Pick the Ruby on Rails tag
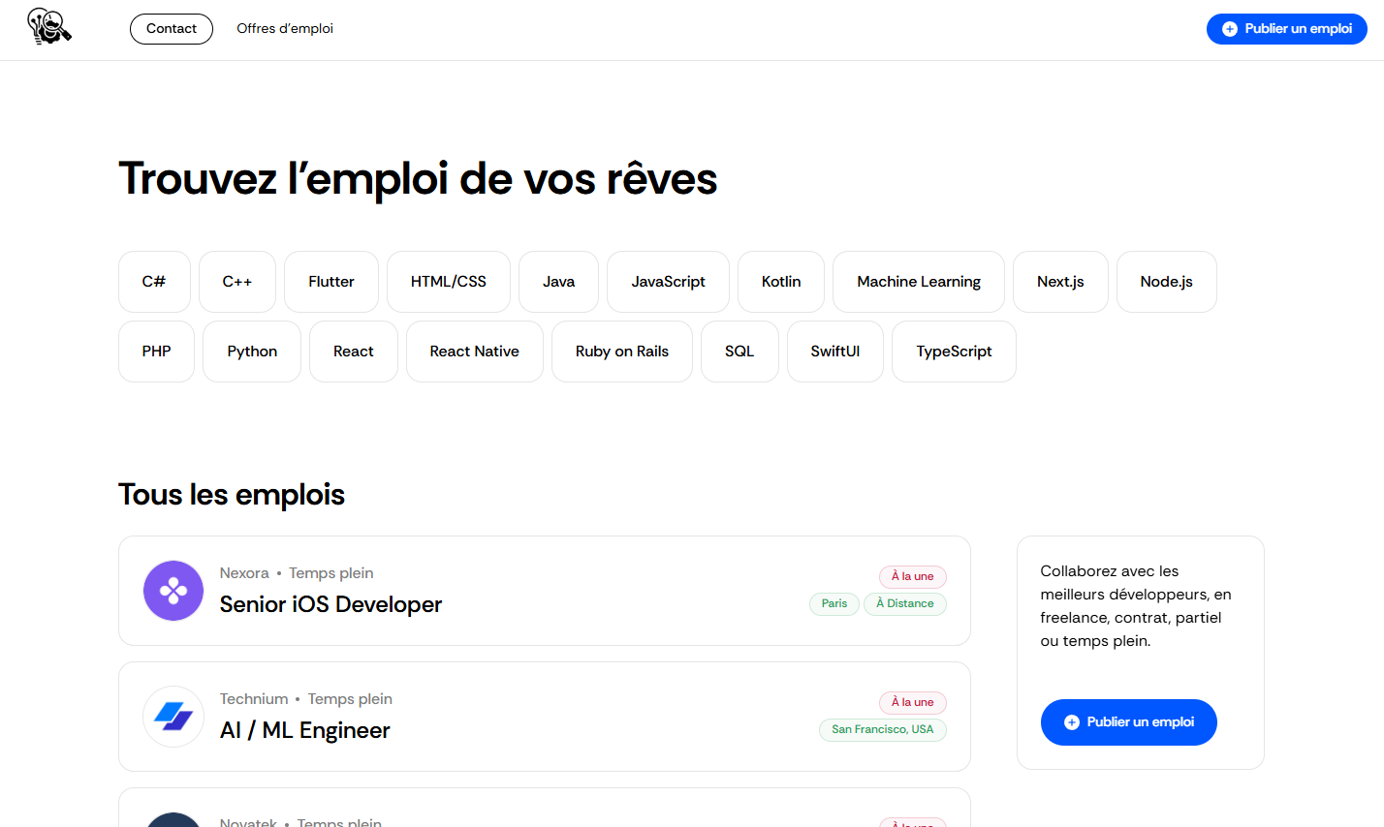Screen dimensions: 1384x827 [x=622, y=352]
